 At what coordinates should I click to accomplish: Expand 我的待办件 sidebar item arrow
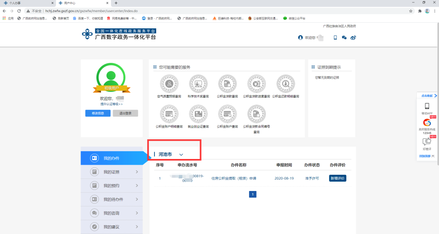coord(137,200)
